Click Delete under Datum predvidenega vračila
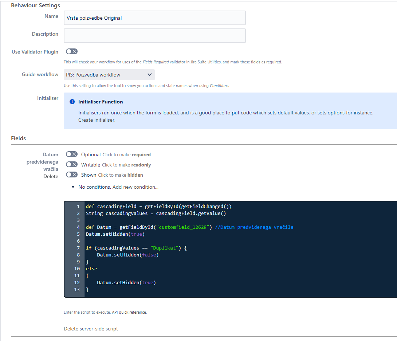 [x=51, y=177]
